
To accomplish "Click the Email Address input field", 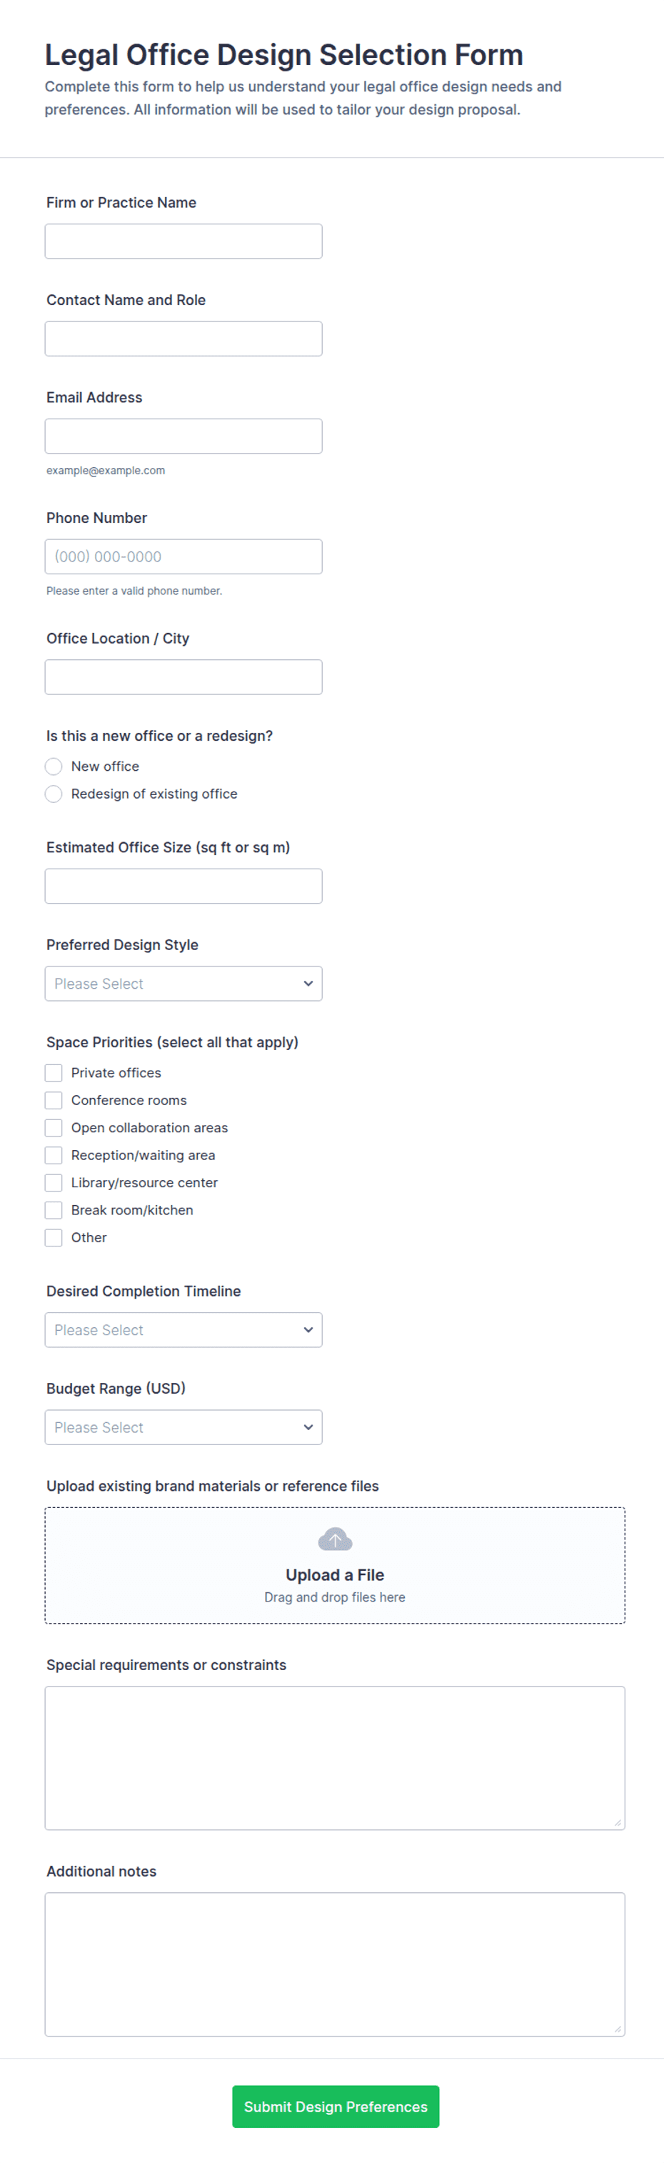I will (183, 436).
